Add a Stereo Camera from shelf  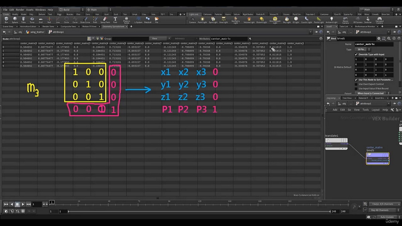[x=345, y=20]
